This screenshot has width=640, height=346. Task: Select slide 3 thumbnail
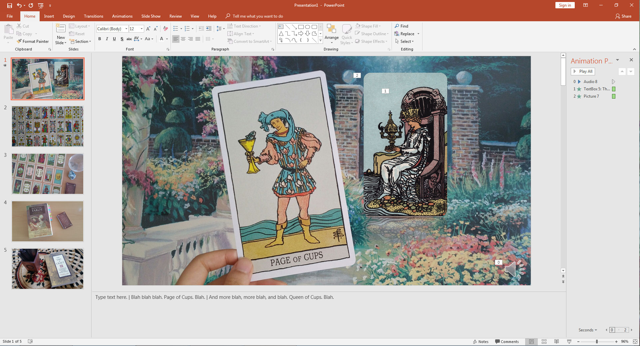48,174
